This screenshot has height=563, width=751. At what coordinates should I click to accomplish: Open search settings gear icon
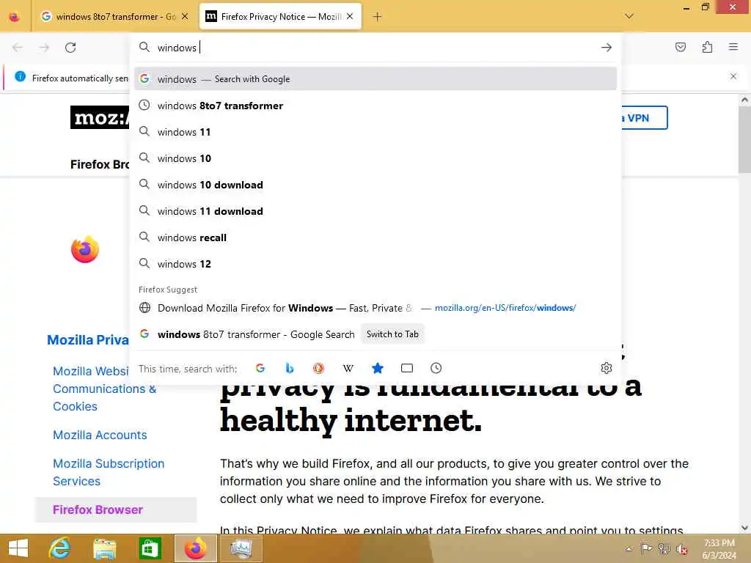(607, 368)
